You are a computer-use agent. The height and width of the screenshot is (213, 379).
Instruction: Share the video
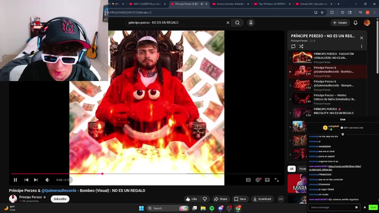click(x=221, y=199)
